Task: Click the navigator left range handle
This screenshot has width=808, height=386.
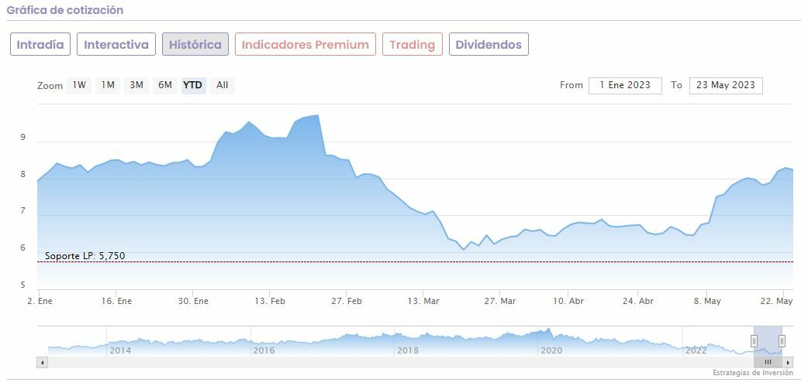Action: pyautogui.click(x=754, y=341)
